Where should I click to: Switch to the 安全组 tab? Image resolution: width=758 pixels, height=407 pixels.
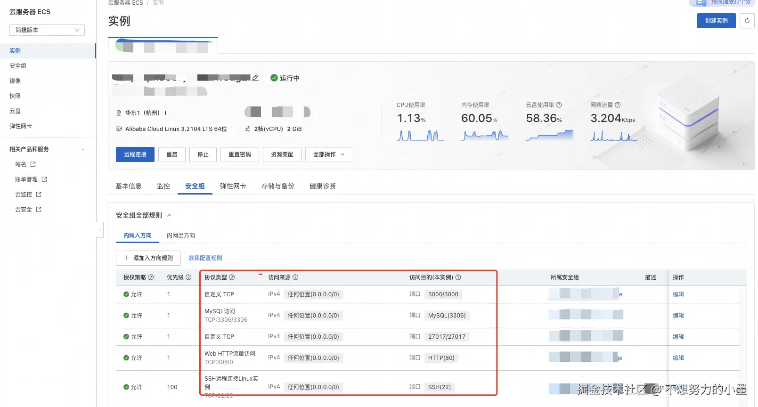coord(195,186)
